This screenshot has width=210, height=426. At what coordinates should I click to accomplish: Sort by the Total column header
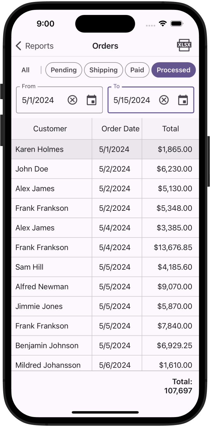[x=171, y=129]
